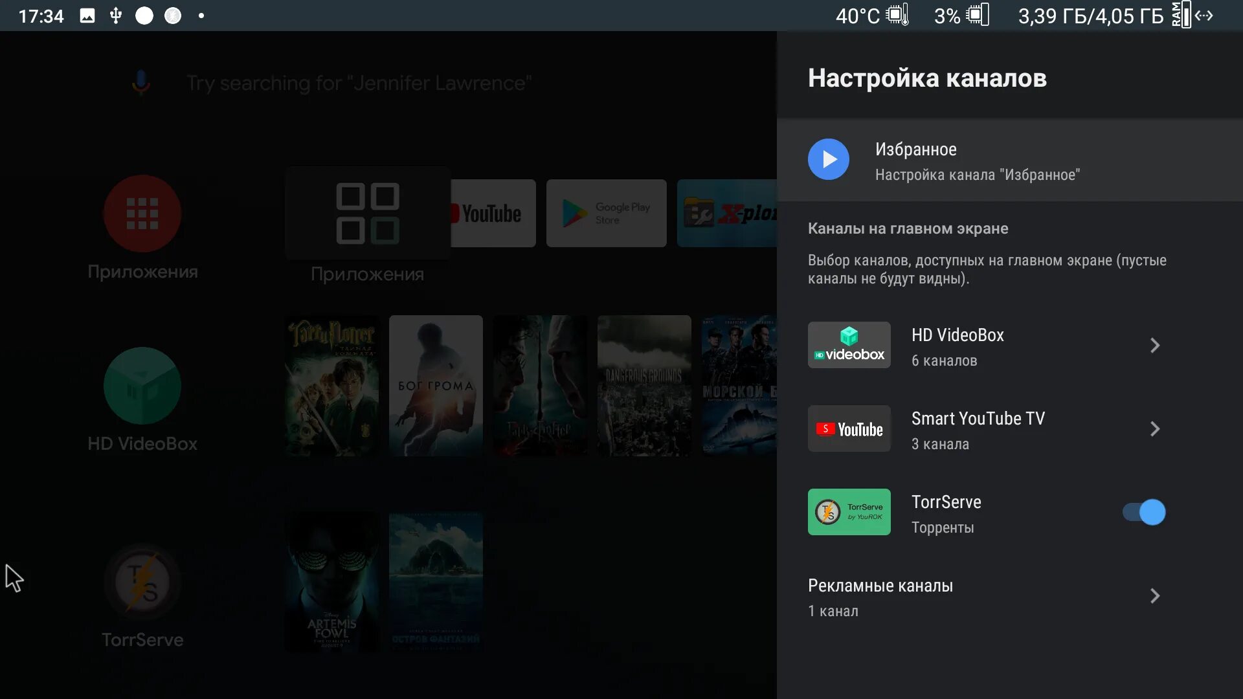The image size is (1243, 699).
Task: Select the Artemis Fowl movie poster
Action: 331,581
